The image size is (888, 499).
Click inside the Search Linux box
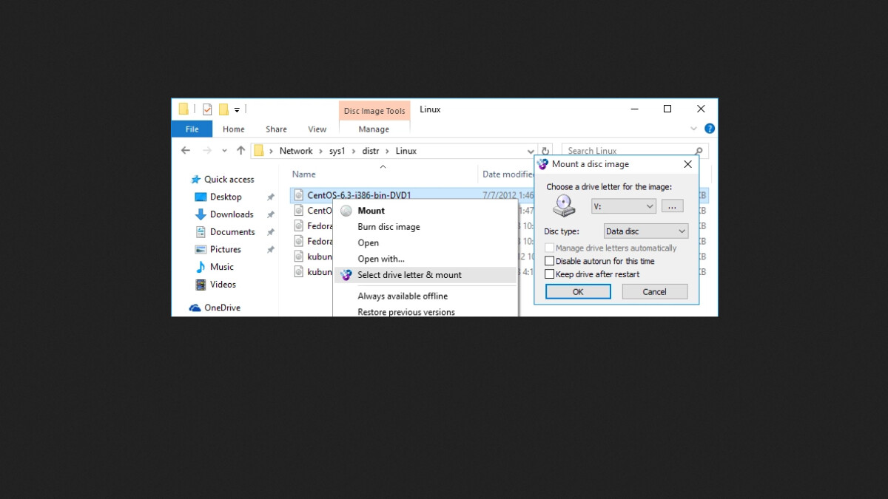click(x=633, y=150)
